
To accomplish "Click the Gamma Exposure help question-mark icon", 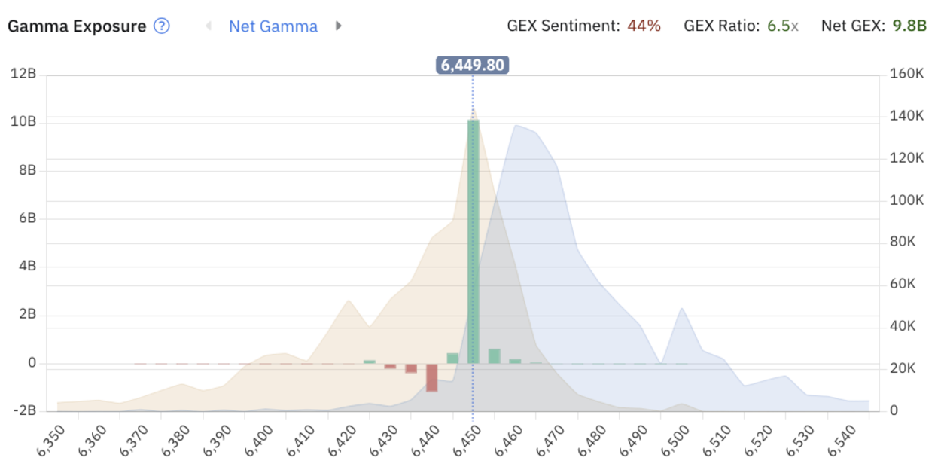I will (x=162, y=26).
